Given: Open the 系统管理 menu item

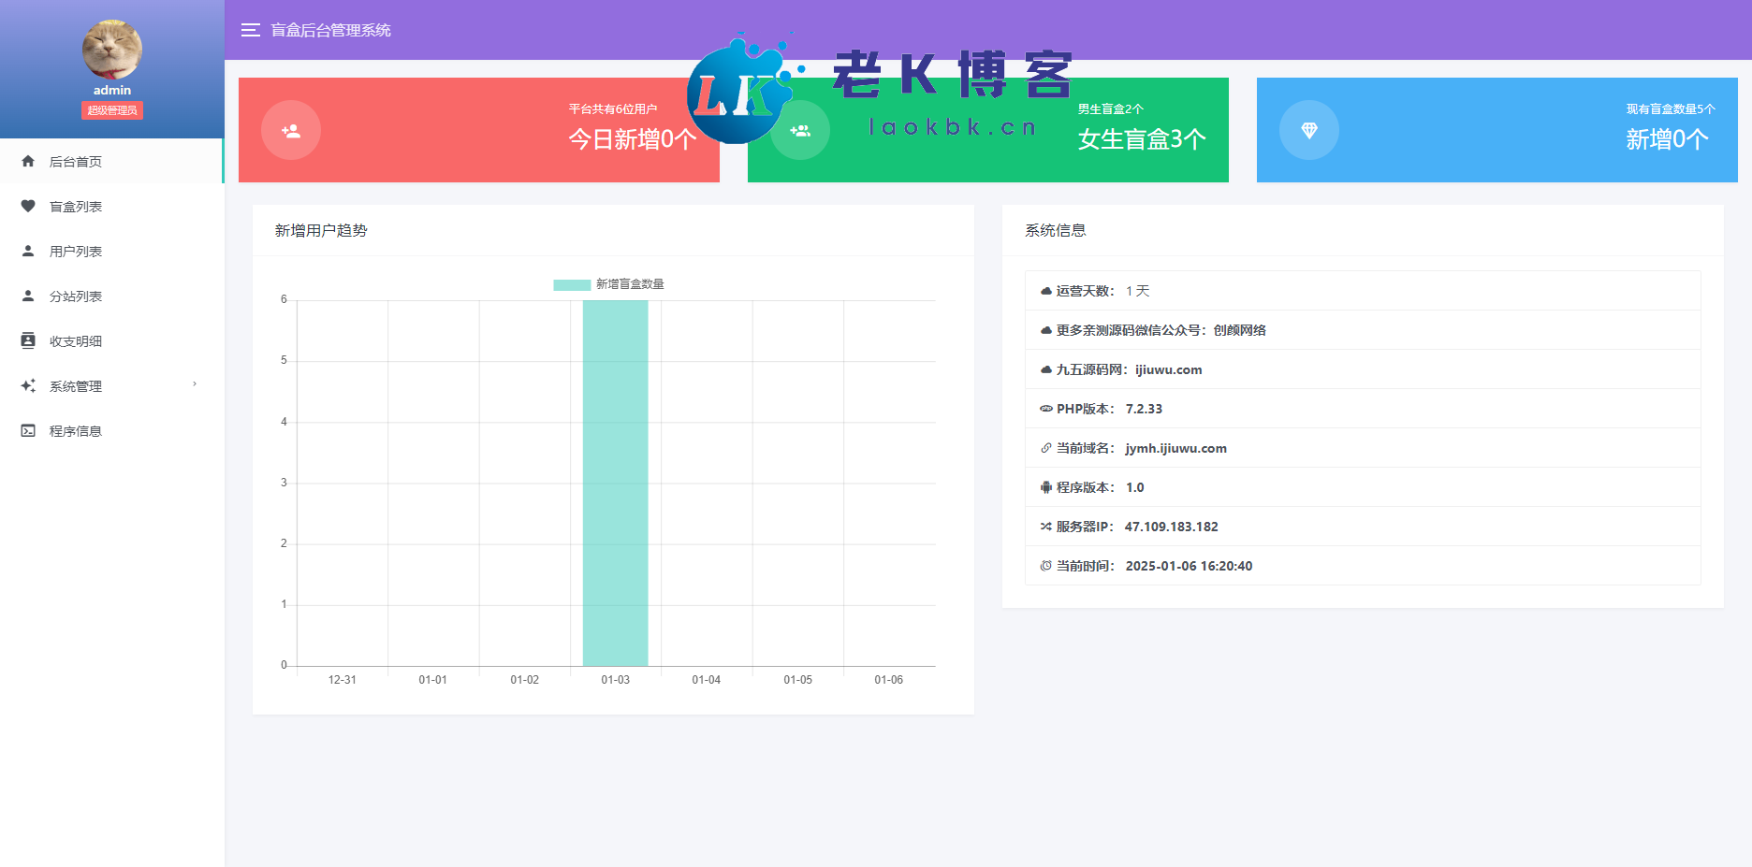Looking at the screenshot, I should [76, 386].
